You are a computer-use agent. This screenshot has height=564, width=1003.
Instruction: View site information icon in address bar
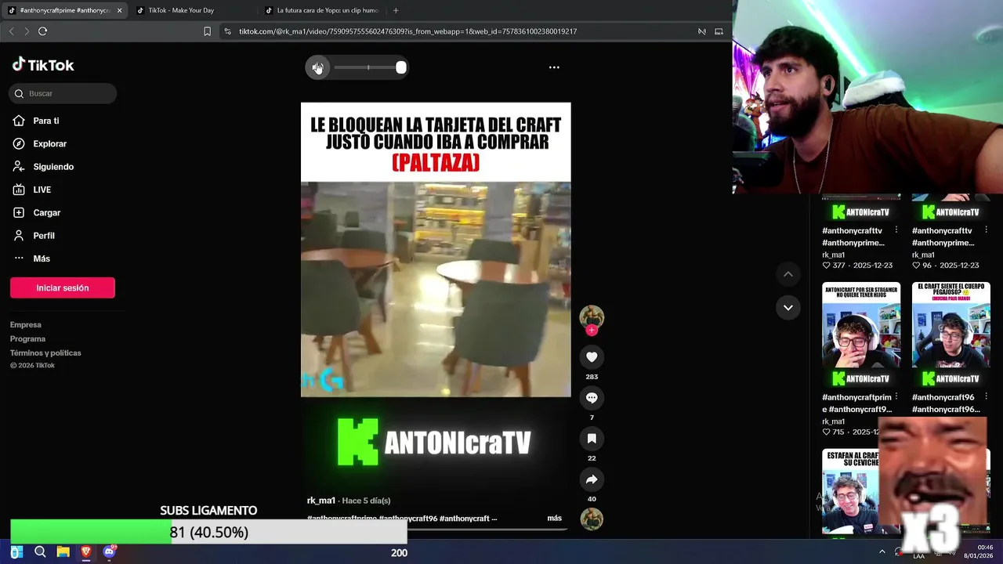pos(227,31)
